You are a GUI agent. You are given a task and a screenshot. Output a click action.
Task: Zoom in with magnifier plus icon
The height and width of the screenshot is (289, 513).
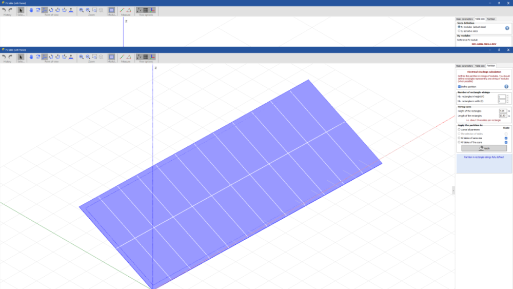click(82, 56)
